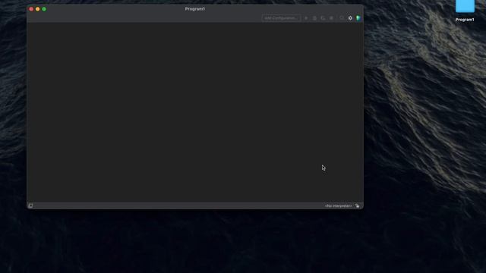Screen dimensions: 486x273
Task: Minimize the Program1 window with yellow button
Action: point(37,9)
